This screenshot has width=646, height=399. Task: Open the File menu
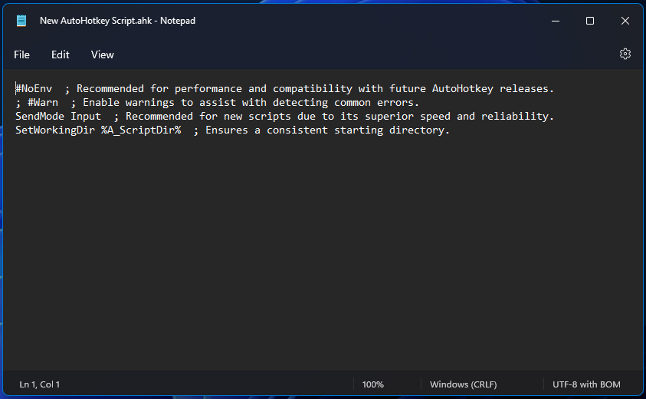[x=21, y=54]
